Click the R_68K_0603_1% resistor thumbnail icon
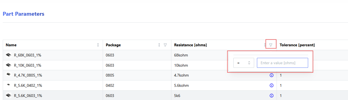Viewport: 348px width, 100px height. (x=9, y=55)
